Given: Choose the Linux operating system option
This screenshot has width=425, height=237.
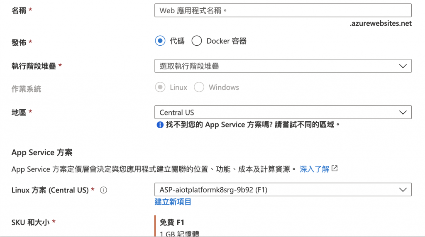Looking at the screenshot, I should pyautogui.click(x=160, y=87).
